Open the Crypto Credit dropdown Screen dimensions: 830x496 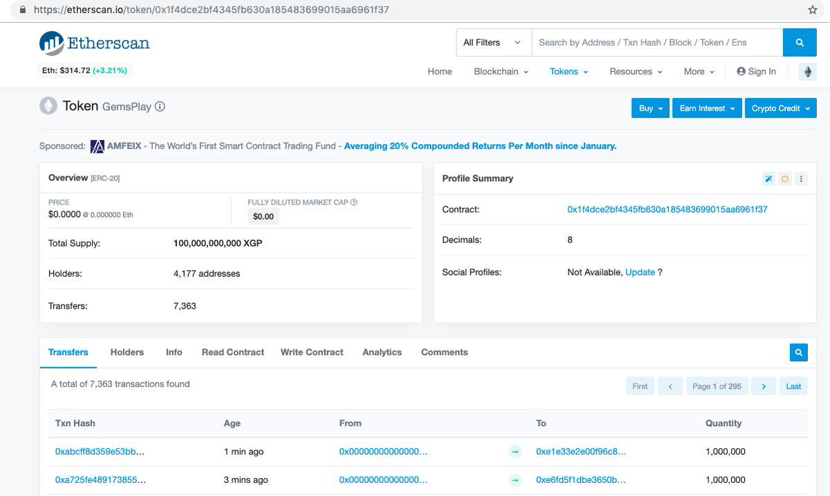pyautogui.click(x=780, y=108)
